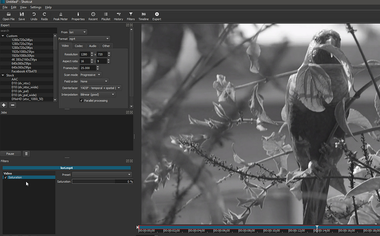This screenshot has width=380, height=236.
Task: Open the Deinterlacer dropdown
Action: click(100, 88)
